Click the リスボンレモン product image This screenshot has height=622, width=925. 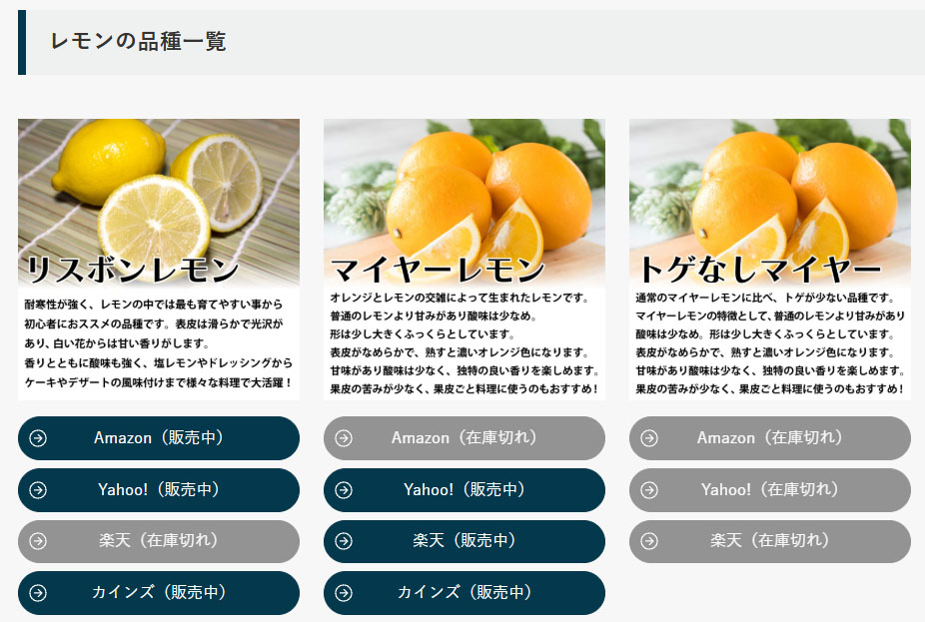tap(159, 260)
